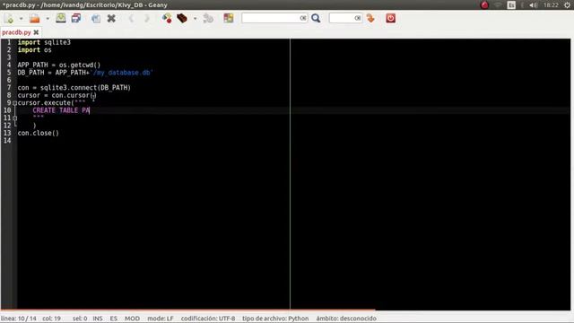Collapse fold marker at line 9
This screenshot has height=323, width=574.
point(15,103)
